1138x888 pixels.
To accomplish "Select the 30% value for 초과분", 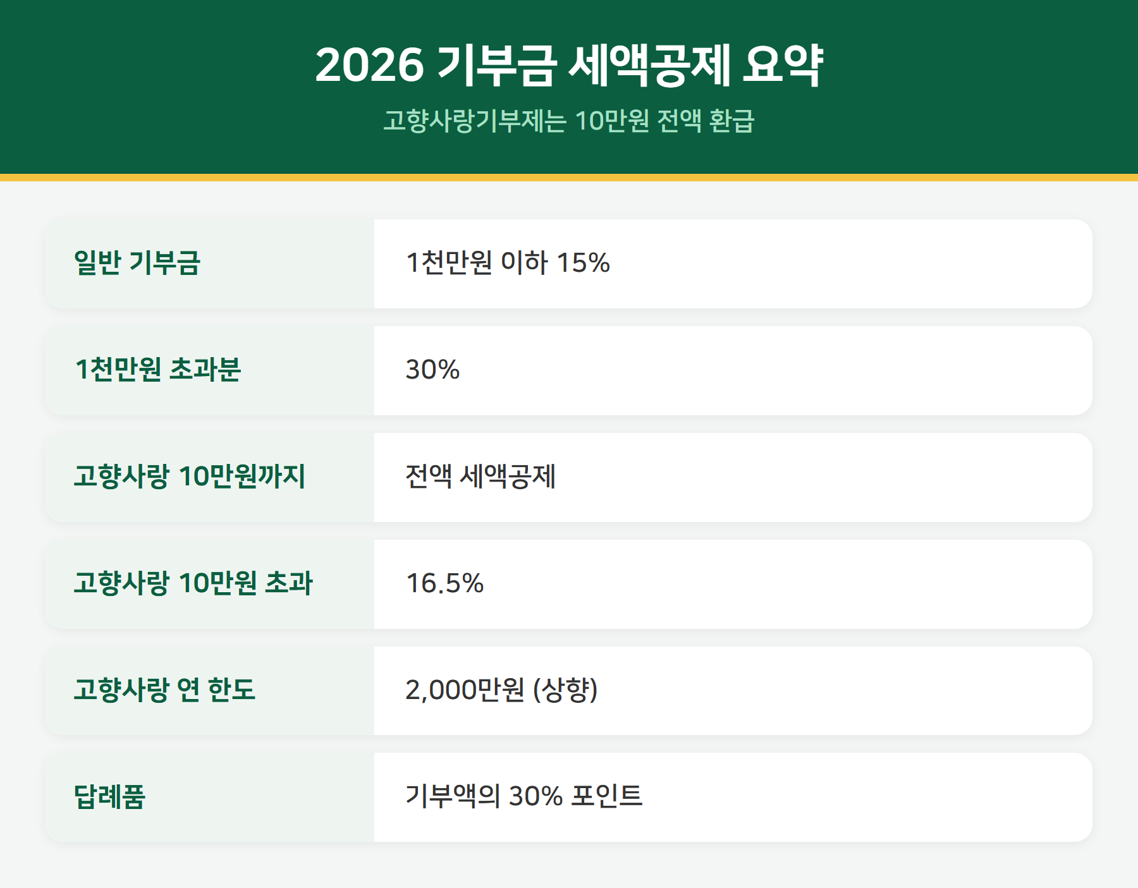I will (x=432, y=370).
